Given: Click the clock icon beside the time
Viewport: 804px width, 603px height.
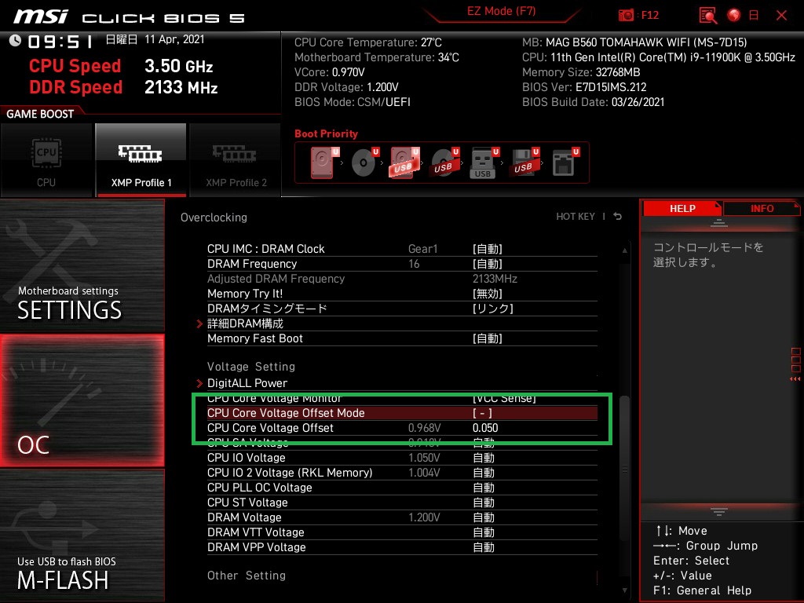Looking at the screenshot, I should pyautogui.click(x=15, y=40).
